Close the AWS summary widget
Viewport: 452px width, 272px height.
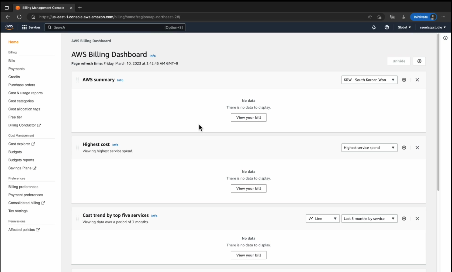point(417,80)
